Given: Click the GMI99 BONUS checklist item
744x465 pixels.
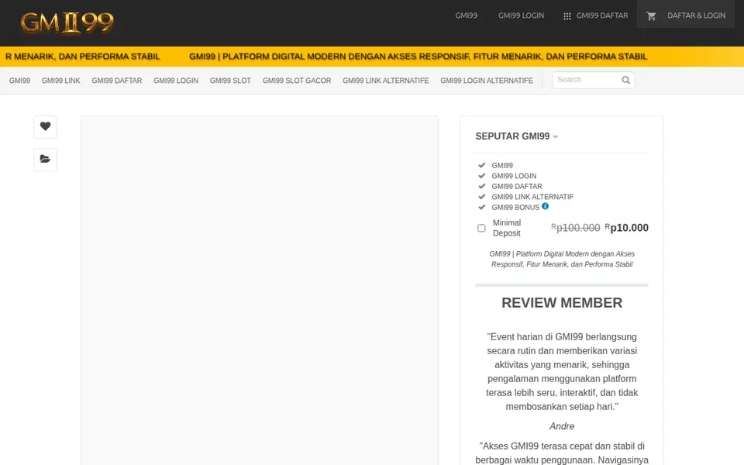Looking at the screenshot, I should click(515, 208).
